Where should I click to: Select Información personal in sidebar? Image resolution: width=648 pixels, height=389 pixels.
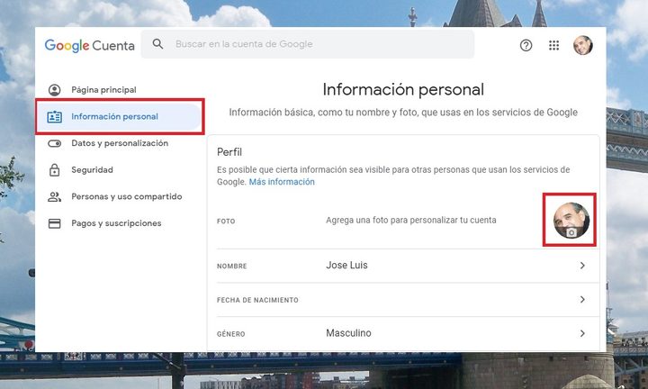point(114,116)
